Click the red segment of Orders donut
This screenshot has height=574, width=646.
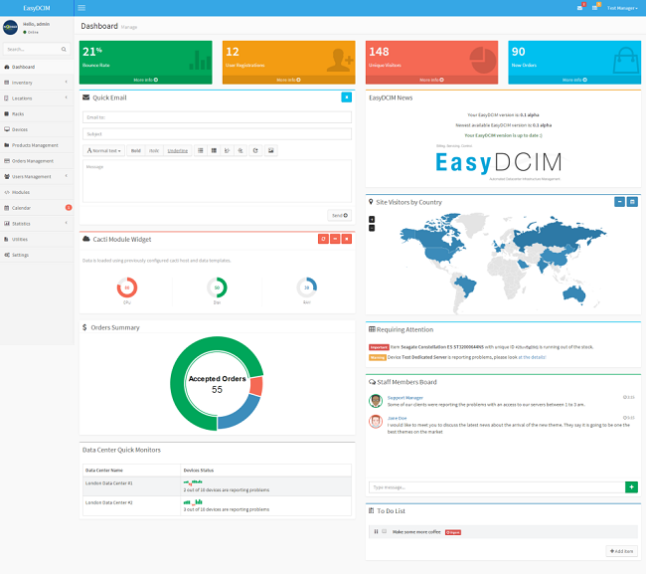[256, 386]
